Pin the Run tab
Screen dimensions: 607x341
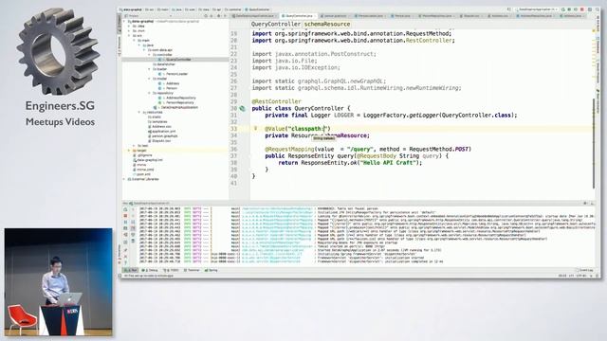coord(125,250)
